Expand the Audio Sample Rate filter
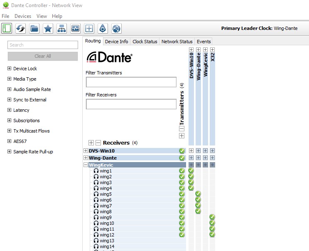 pos(9,89)
